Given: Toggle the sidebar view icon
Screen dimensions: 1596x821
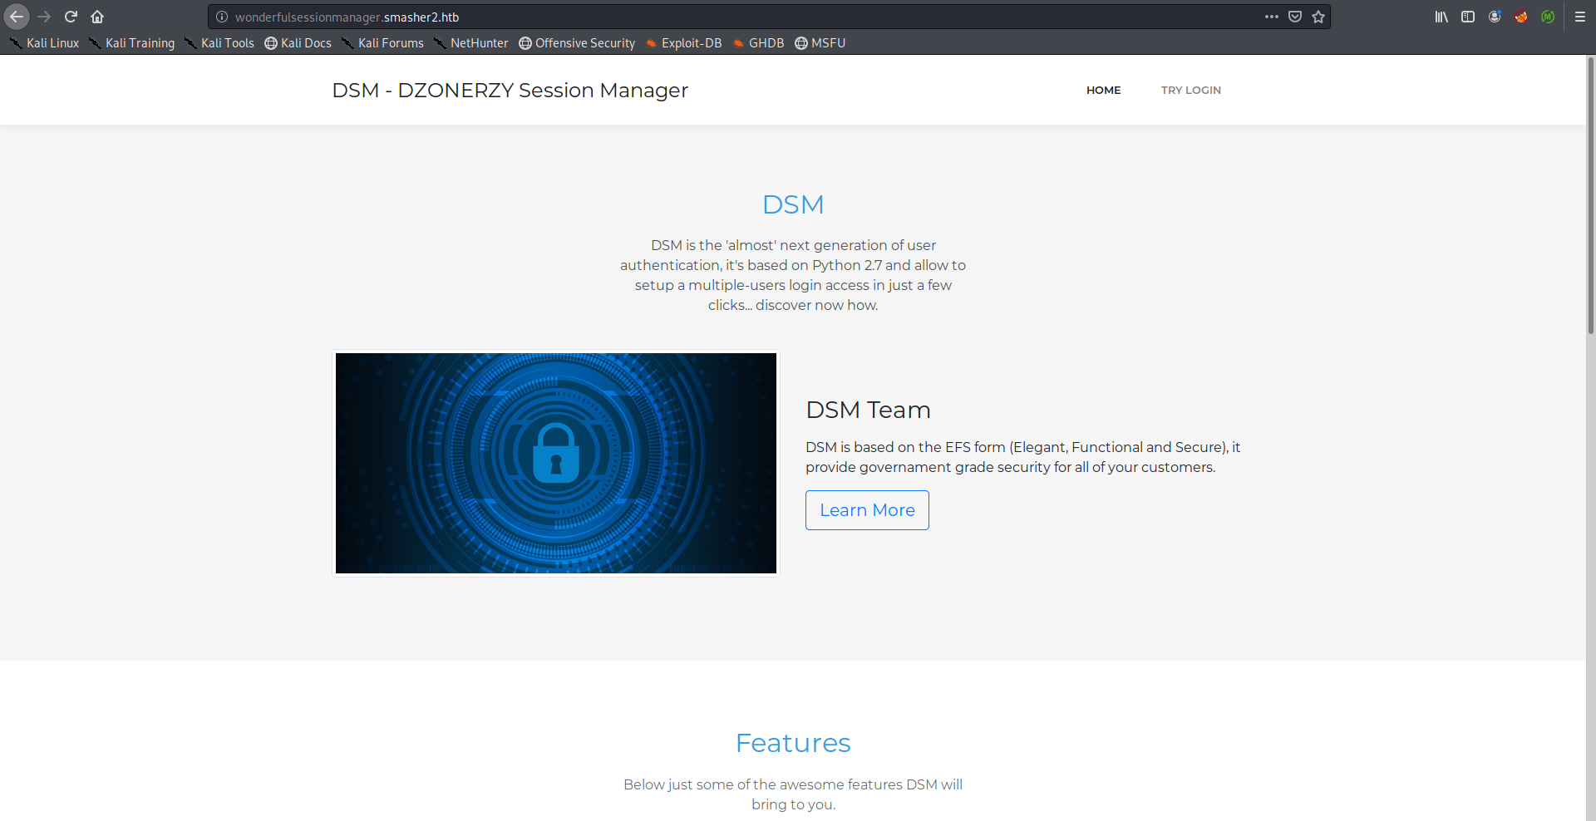Looking at the screenshot, I should pyautogui.click(x=1468, y=17).
